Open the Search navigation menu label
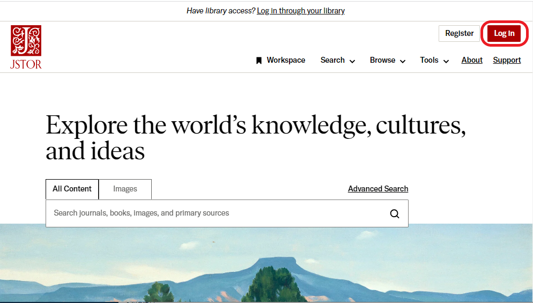The height and width of the screenshot is (303, 533). pos(332,60)
